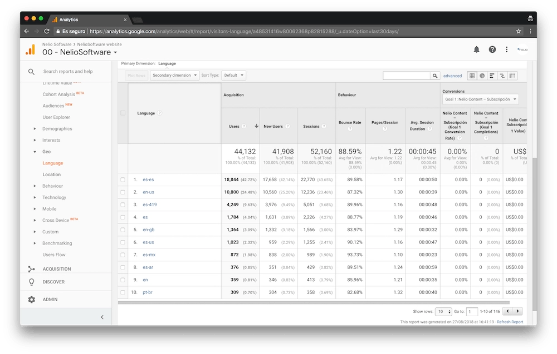This screenshot has width=557, height=354.
Task: Check the es-419 row checkbox
Action: 123,205
